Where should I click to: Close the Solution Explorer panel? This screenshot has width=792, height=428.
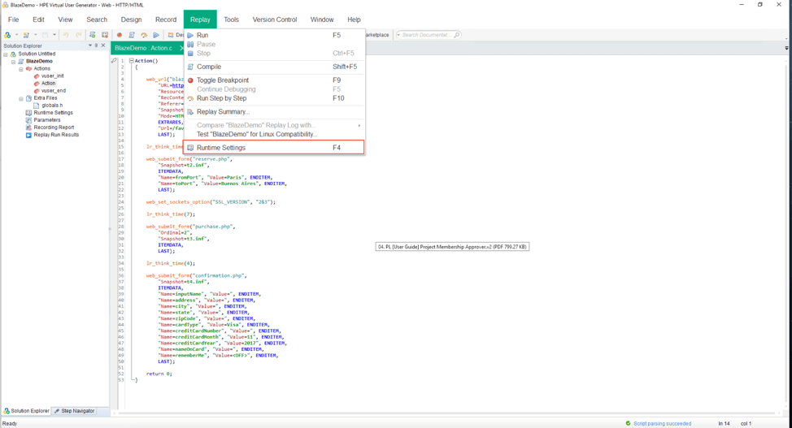coord(103,45)
